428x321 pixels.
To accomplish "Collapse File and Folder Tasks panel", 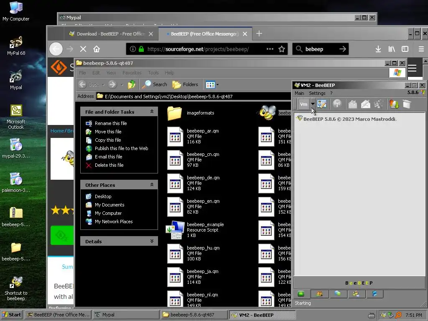I will 152,111.
